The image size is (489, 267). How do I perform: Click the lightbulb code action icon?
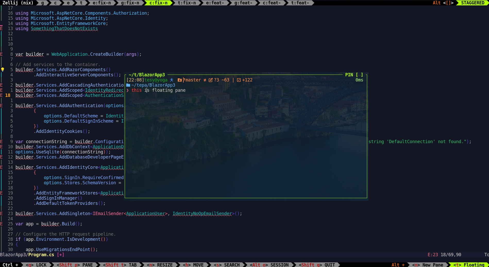click(x=3, y=69)
